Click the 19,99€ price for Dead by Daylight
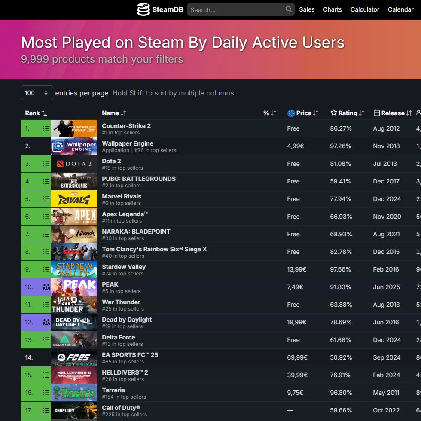The height and width of the screenshot is (421, 421). coord(297,322)
